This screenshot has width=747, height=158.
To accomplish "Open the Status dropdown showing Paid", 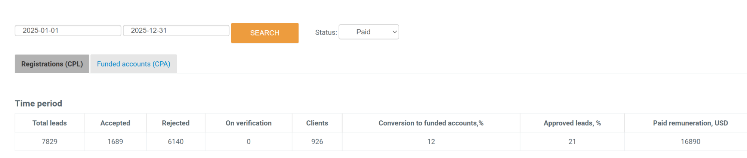I will click(368, 32).
